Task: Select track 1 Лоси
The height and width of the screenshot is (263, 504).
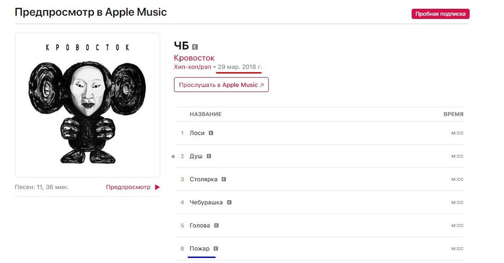Action: [197, 133]
